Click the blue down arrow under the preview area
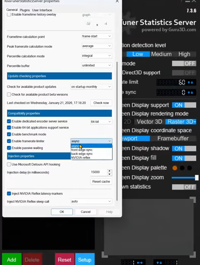This screenshot has width=200, height=265. (161, 263)
